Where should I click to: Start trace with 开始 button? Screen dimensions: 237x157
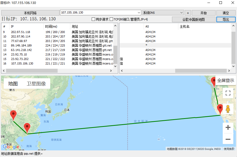click(x=203, y=13)
